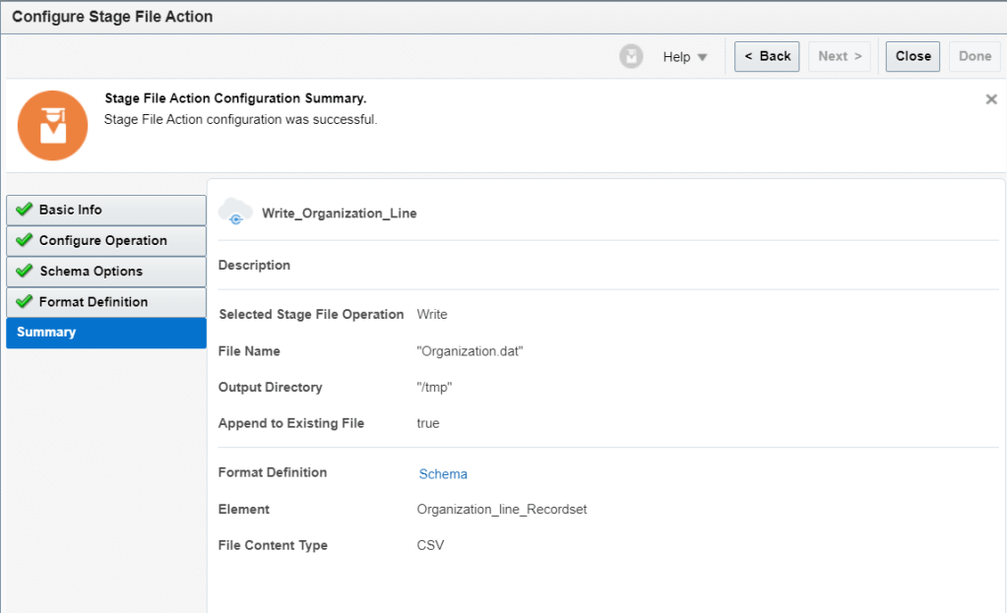Open the Help dropdown menu

[x=685, y=57]
